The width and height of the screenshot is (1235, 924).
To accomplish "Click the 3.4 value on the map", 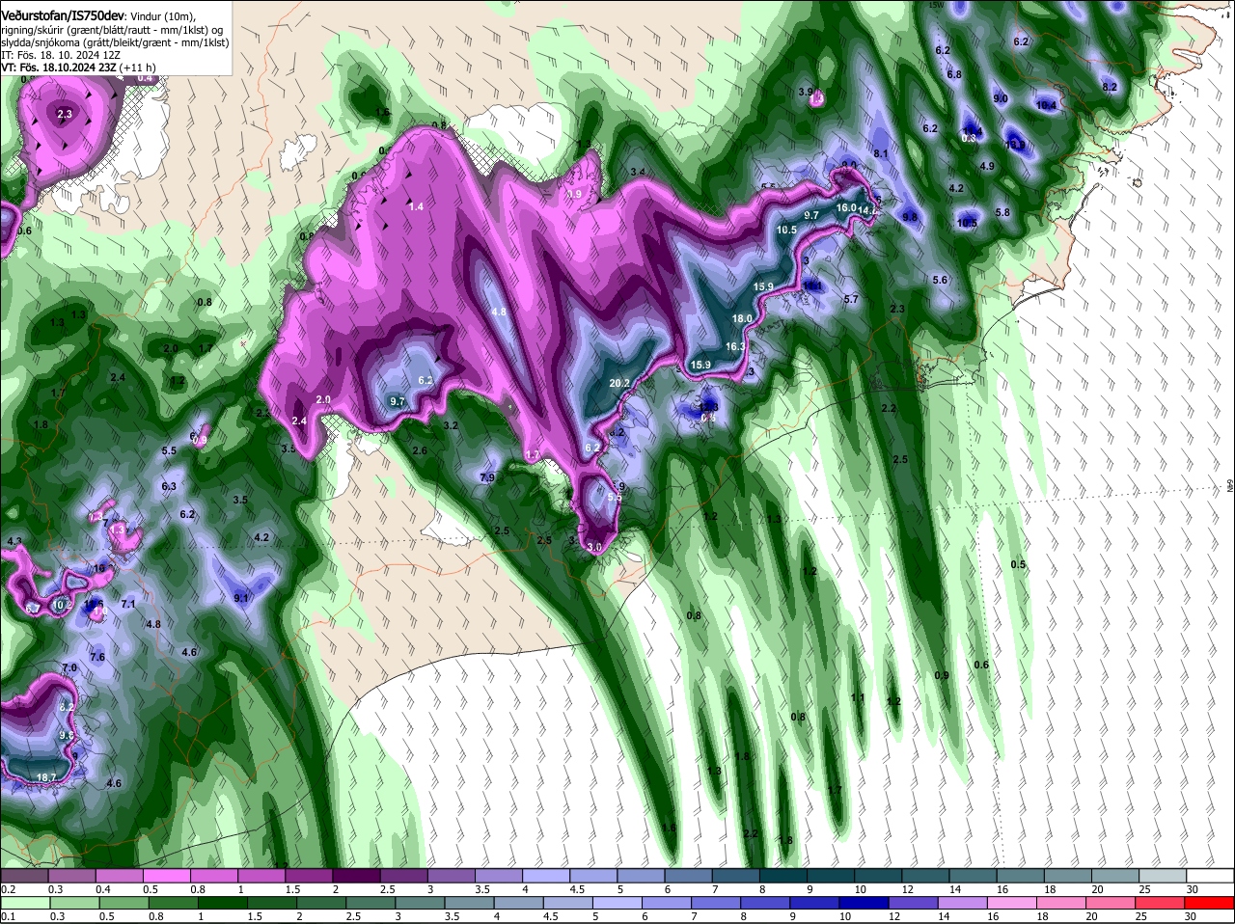I will [x=638, y=172].
